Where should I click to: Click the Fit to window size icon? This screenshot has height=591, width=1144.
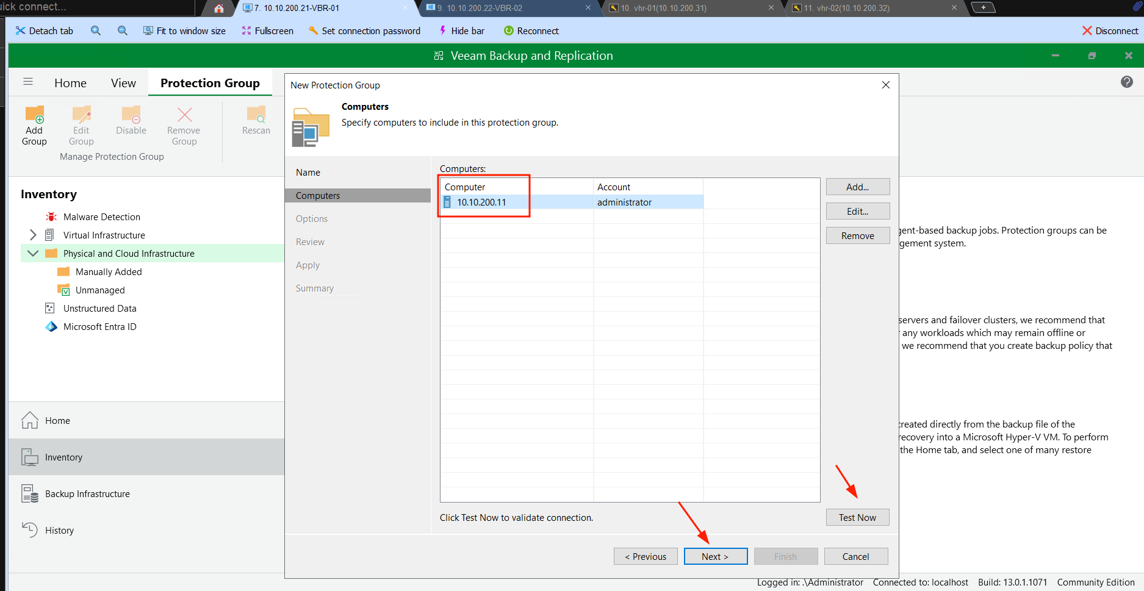(x=148, y=30)
